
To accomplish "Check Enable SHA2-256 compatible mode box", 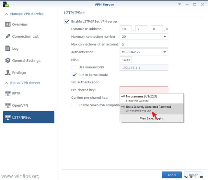I will click(74, 105).
